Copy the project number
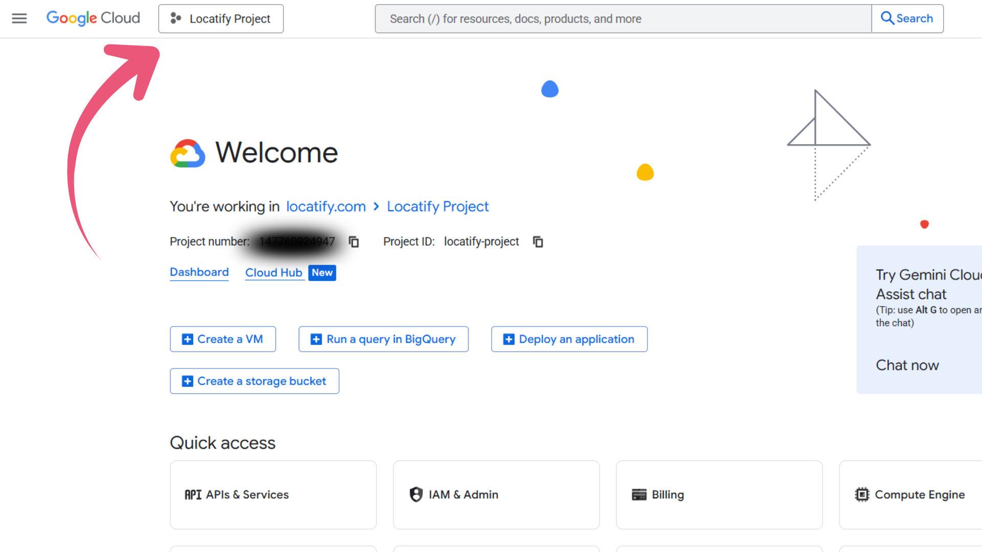 tap(354, 242)
